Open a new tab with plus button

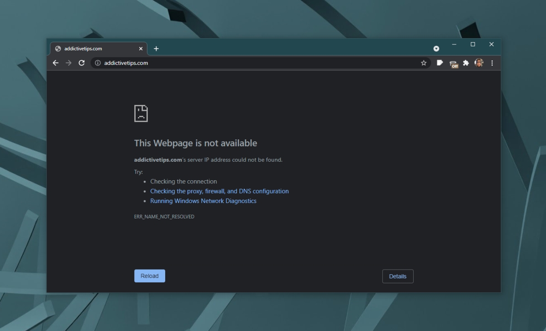tap(156, 49)
